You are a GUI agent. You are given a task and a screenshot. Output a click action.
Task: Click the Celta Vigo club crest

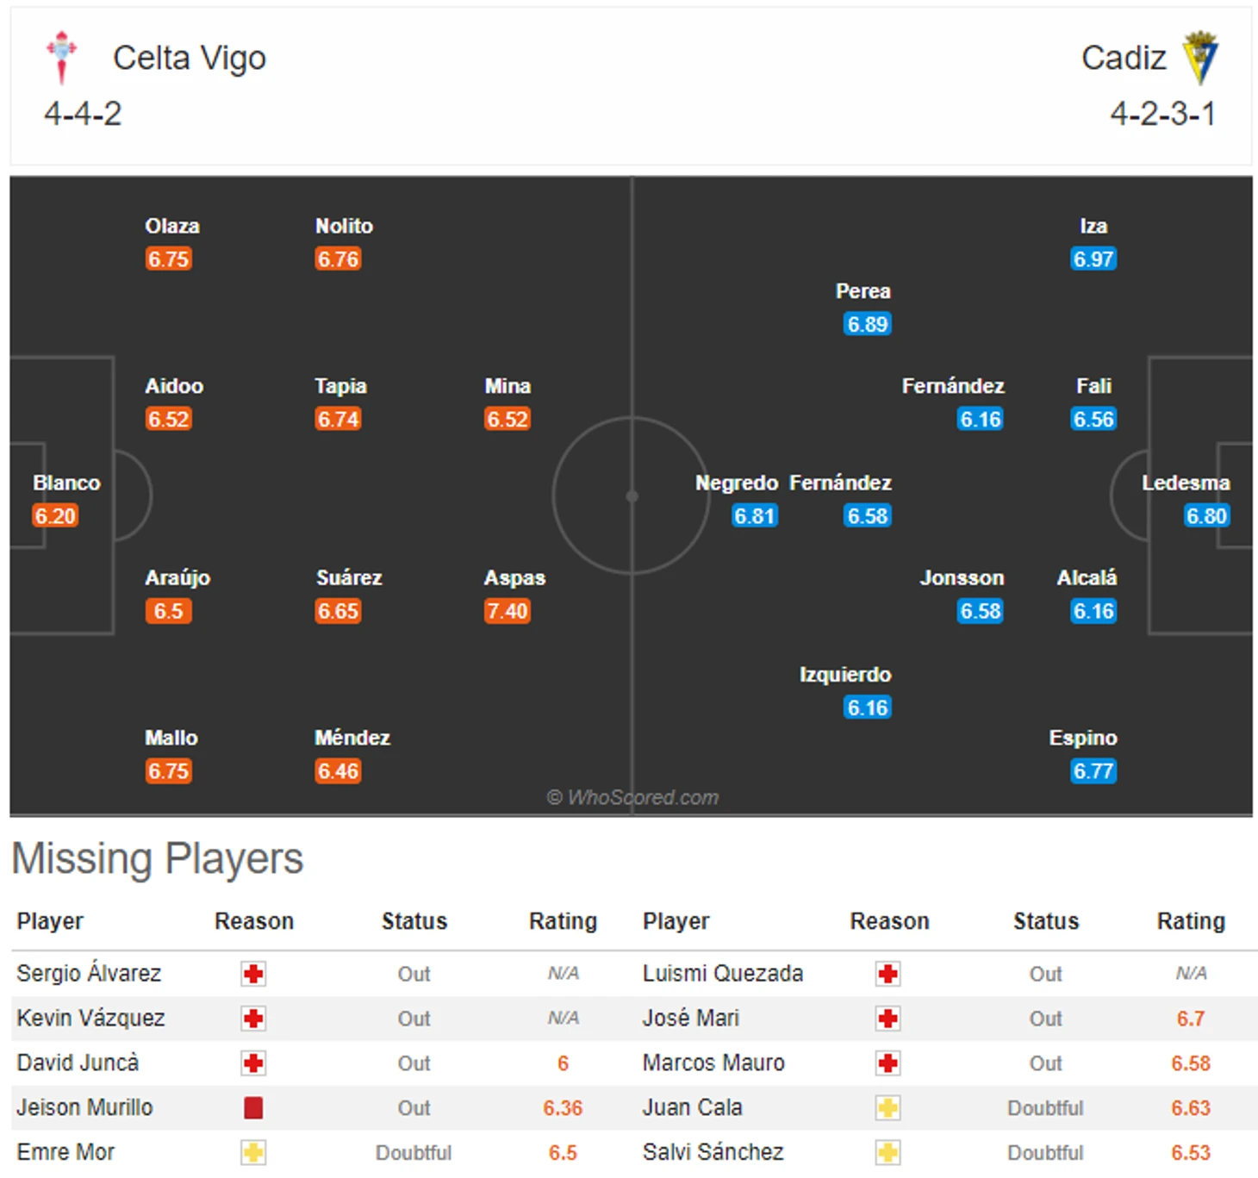point(61,58)
